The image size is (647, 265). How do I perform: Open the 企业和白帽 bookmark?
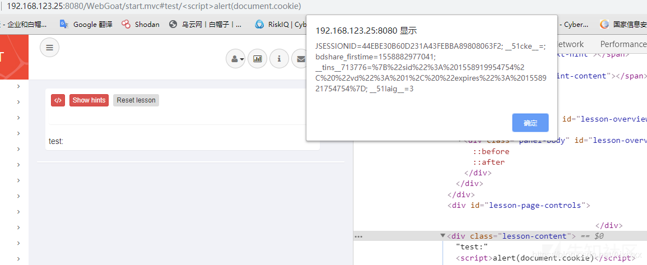point(23,24)
